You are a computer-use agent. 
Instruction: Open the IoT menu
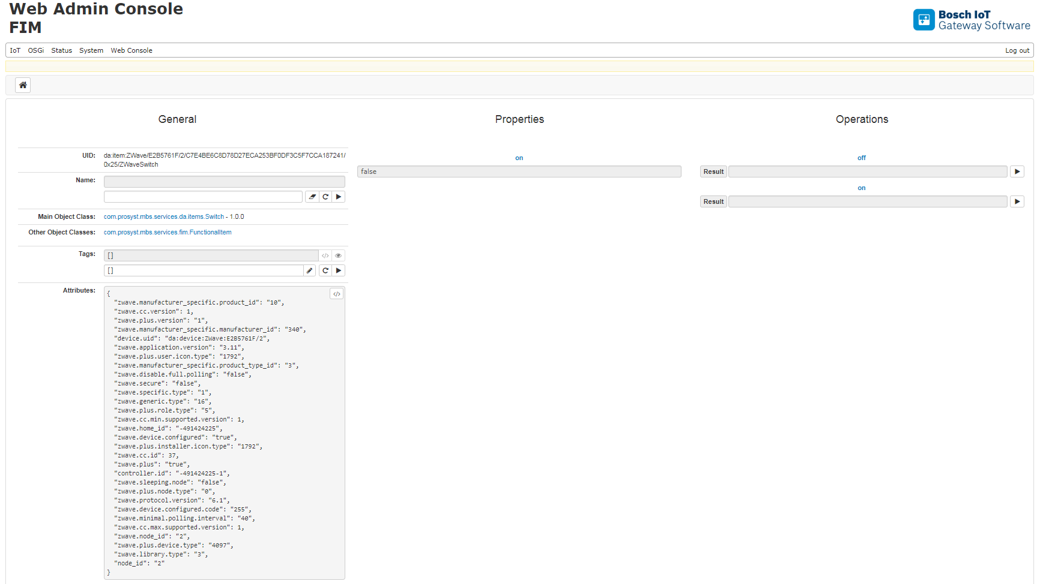15,50
